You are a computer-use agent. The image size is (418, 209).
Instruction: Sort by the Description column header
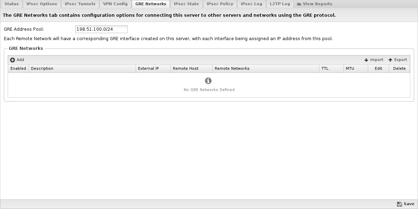(82, 69)
